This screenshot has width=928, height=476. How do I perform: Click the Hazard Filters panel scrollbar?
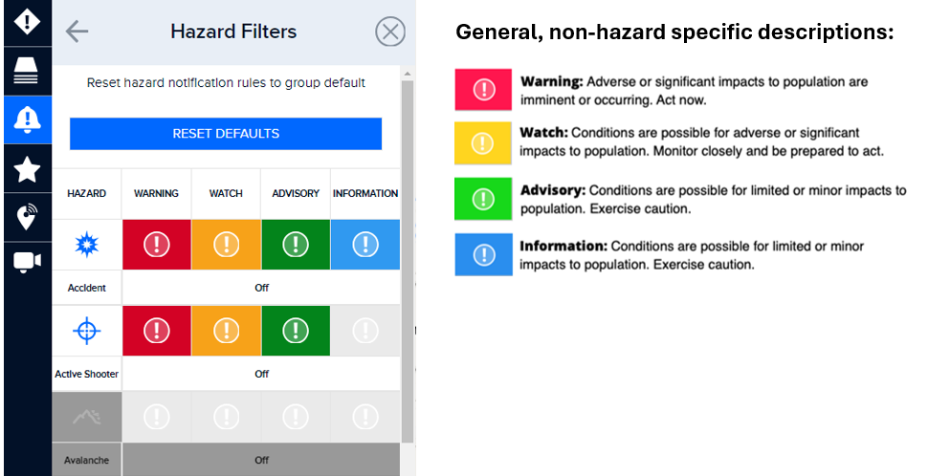[408, 258]
